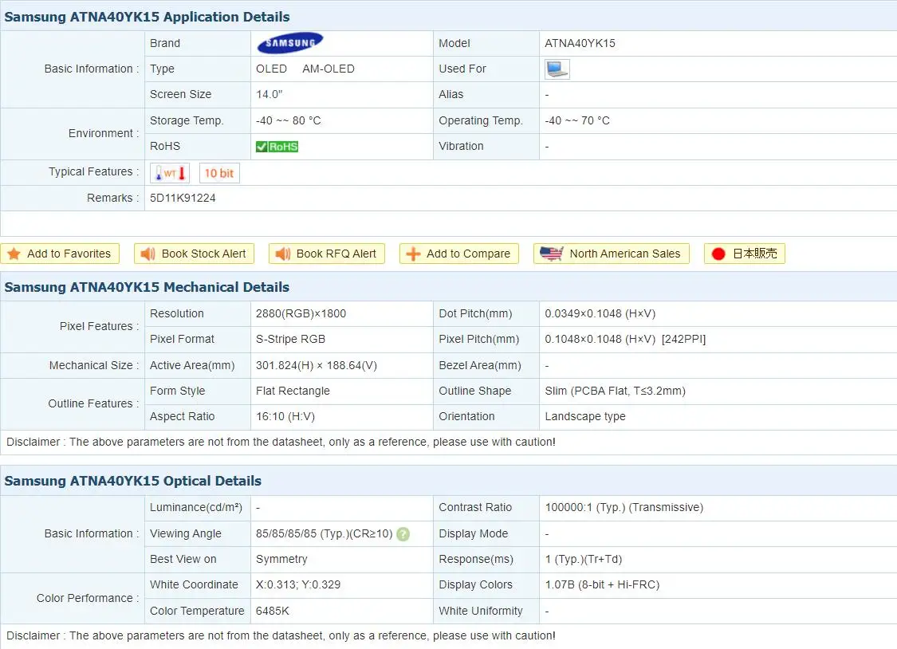
Task: Click operating temp value -40 ~~ 70 °C
Action: tap(577, 120)
